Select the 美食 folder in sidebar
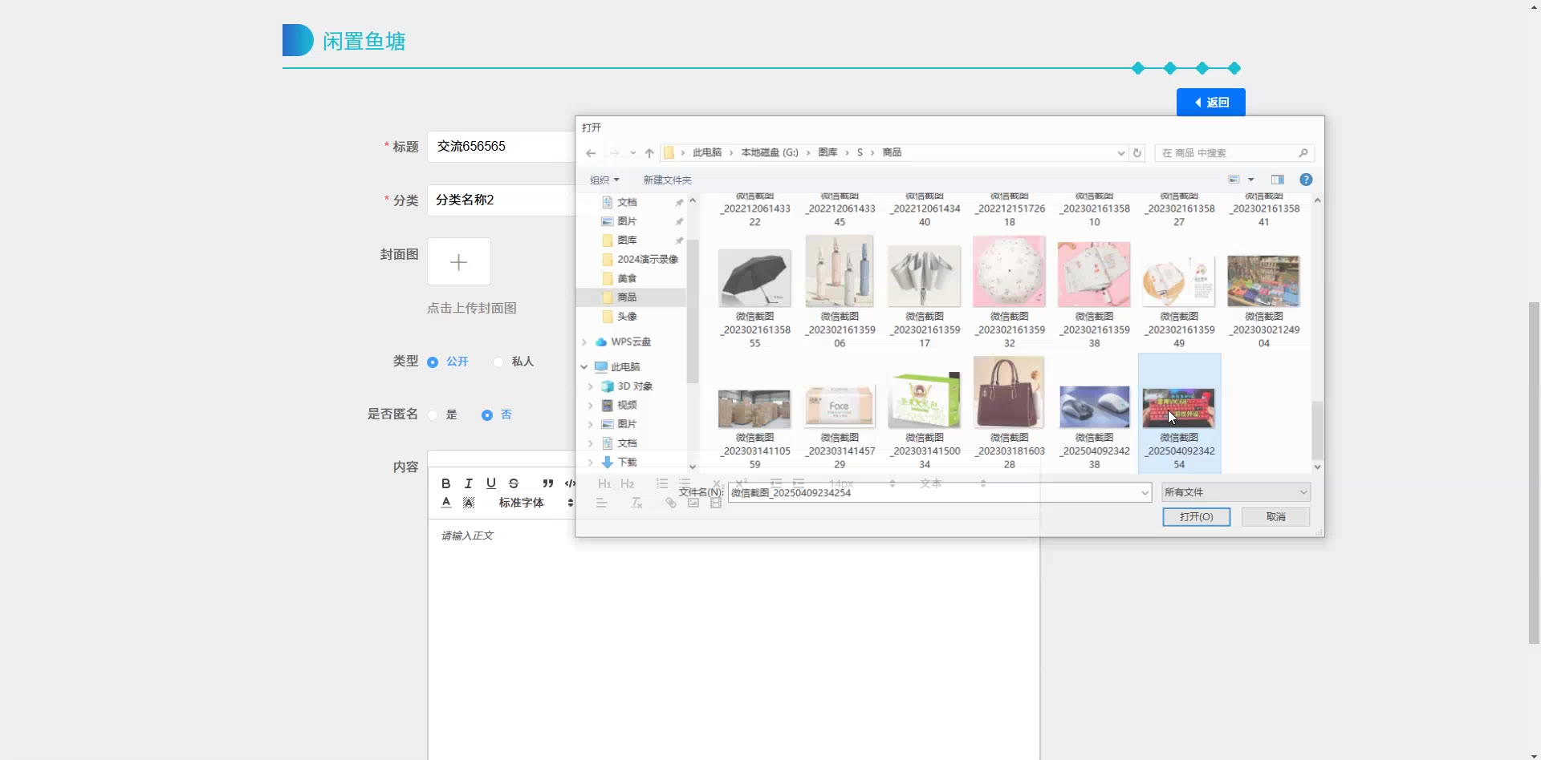The width and height of the screenshot is (1541, 760). (x=627, y=278)
